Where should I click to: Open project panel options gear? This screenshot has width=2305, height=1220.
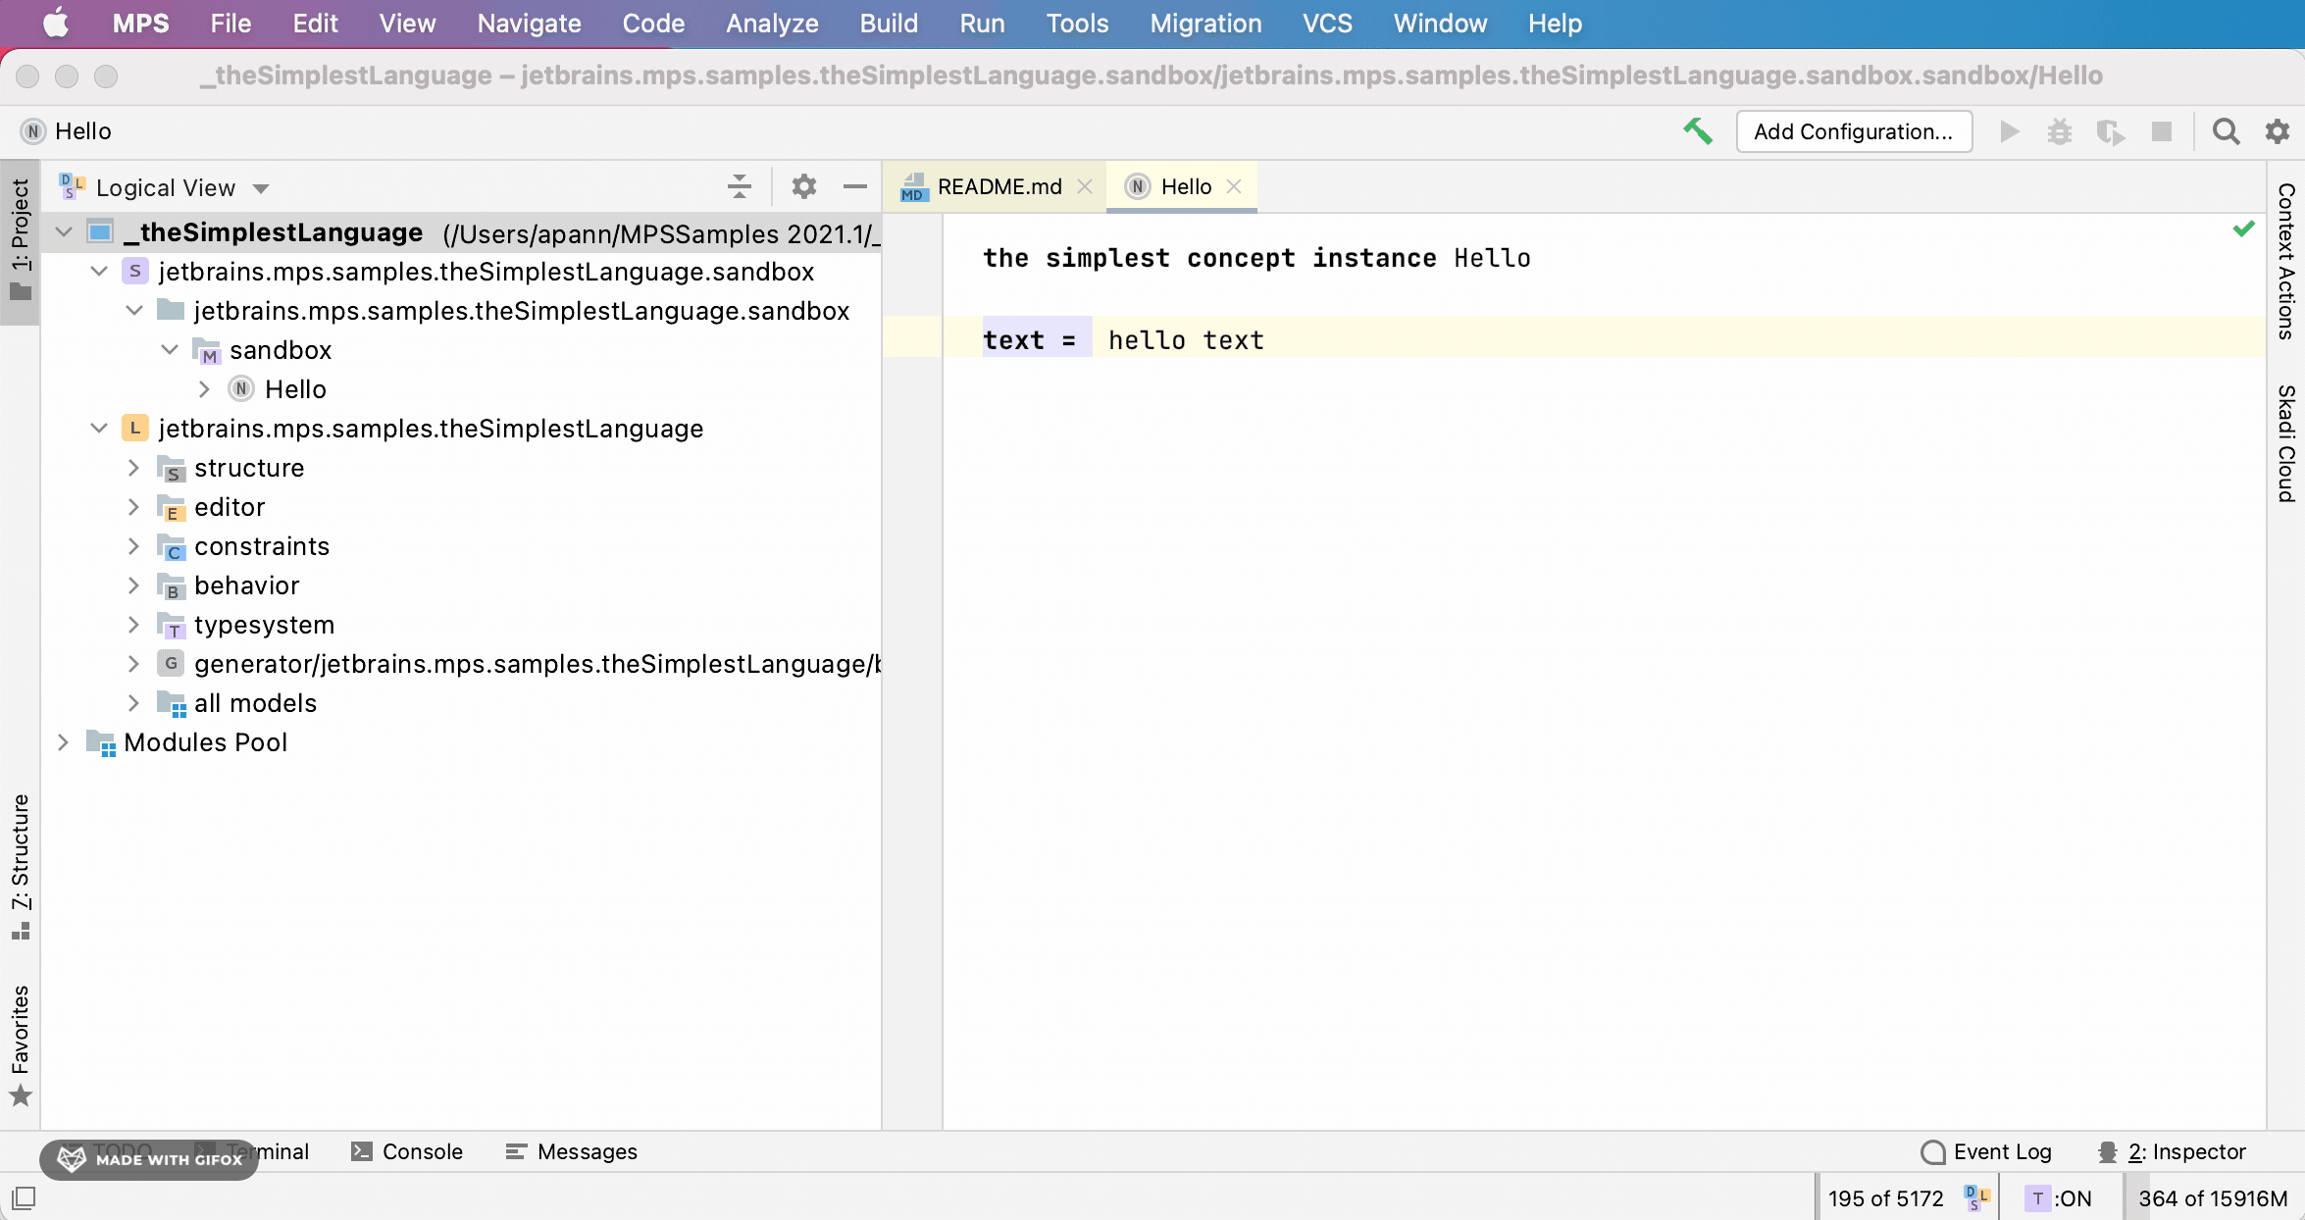pos(804,186)
